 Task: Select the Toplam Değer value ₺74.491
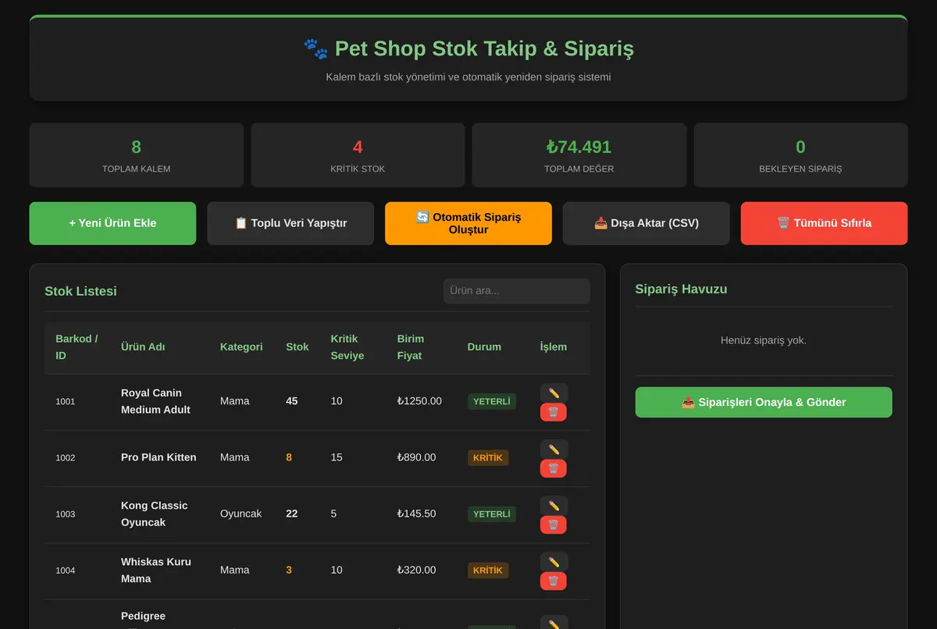(579, 147)
